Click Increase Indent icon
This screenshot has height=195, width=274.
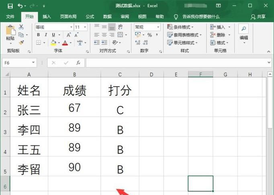click(x=104, y=43)
